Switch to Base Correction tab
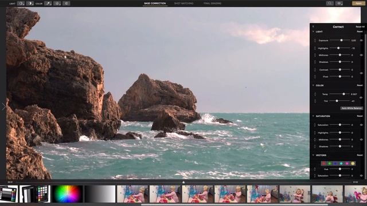367x206 pixels. [x=155, y=3]
